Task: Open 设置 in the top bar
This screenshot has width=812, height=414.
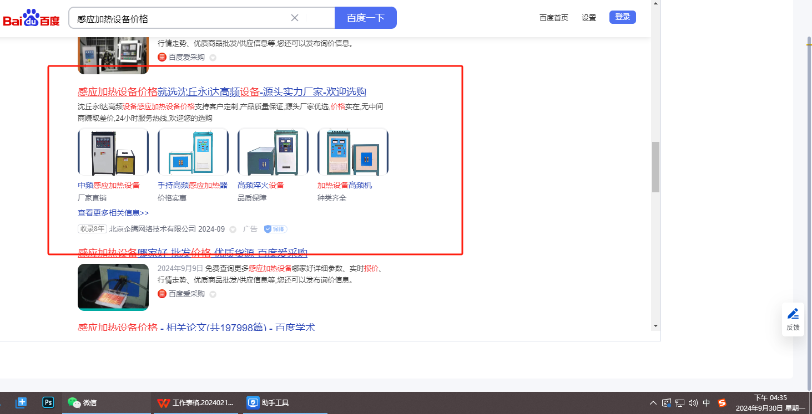Action: coord(589,18)
